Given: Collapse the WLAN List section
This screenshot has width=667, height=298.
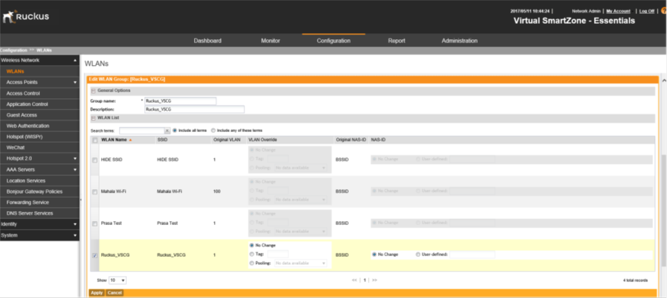Looking at the screenshot, I should (93, 117).
